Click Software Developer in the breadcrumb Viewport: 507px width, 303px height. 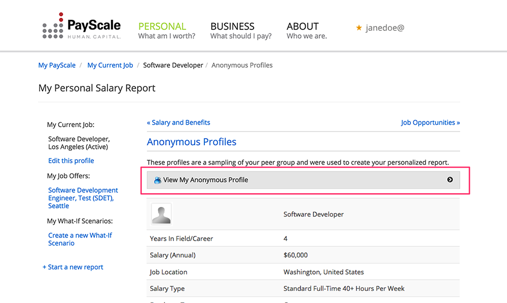173,65
